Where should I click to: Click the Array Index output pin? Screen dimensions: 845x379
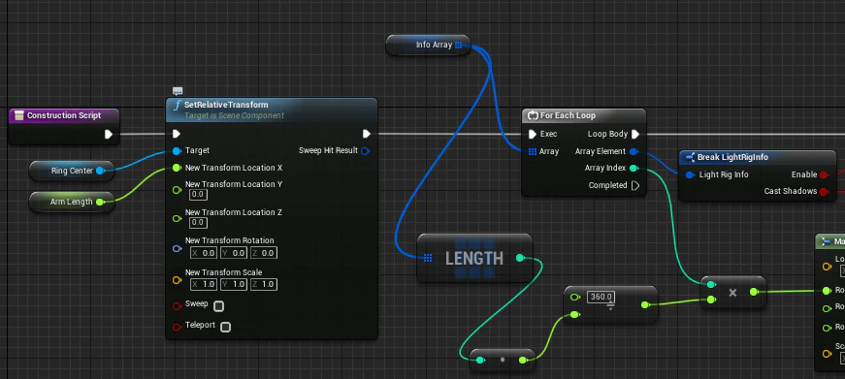634,169
